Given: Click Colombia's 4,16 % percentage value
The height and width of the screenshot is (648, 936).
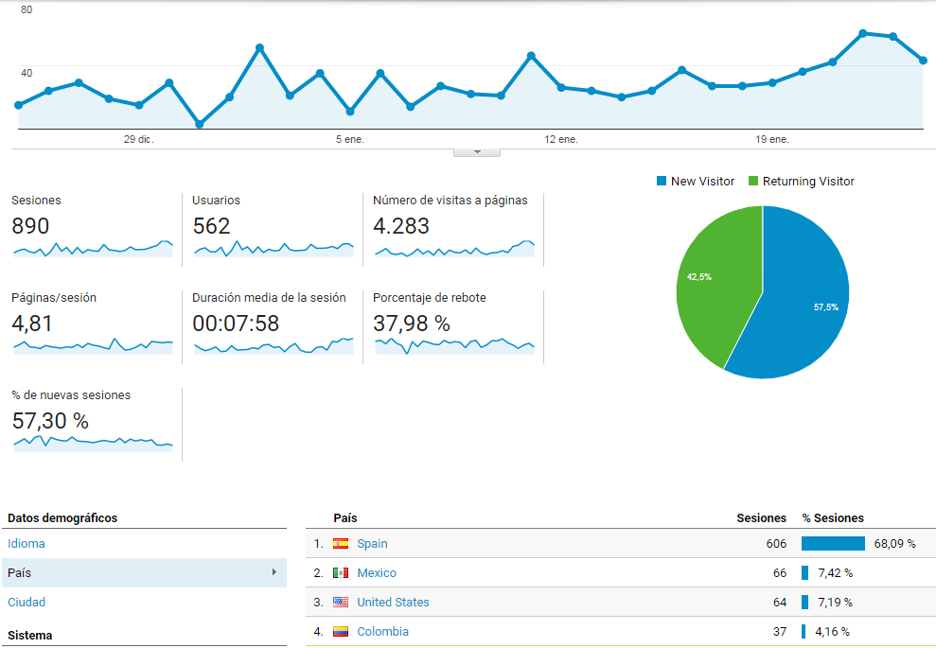Looking at the screenshot, I should click(832, 631).
